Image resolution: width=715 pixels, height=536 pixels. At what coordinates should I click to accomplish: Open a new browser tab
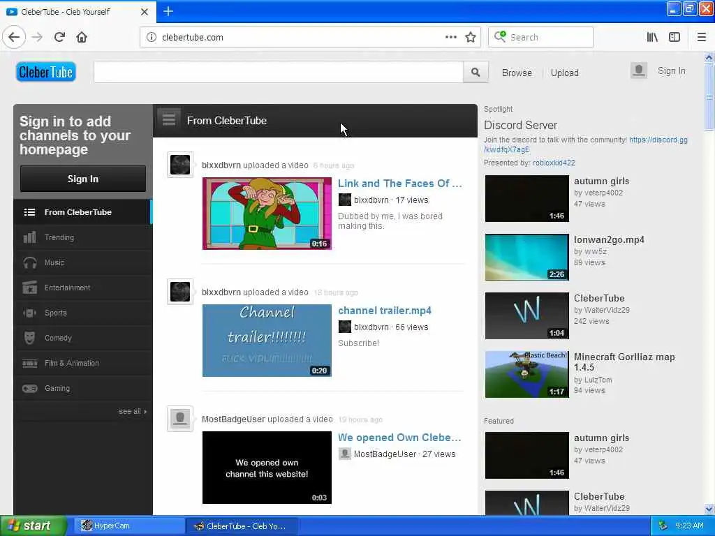tap(168, 11)
